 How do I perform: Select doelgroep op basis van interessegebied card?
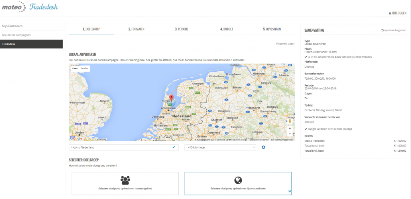[x=125, y=183]
